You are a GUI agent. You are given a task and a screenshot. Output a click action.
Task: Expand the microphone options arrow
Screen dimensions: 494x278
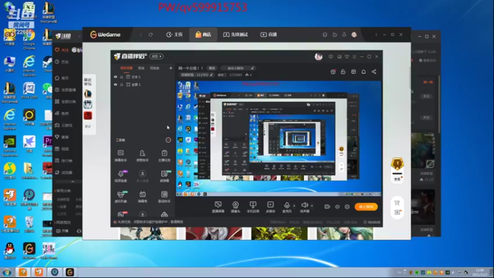[x=295, y=206]
